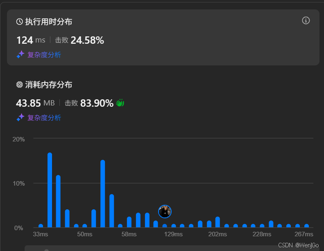
Task: Select the 执行用时分布 heading
Action: (x=49, y=22)
